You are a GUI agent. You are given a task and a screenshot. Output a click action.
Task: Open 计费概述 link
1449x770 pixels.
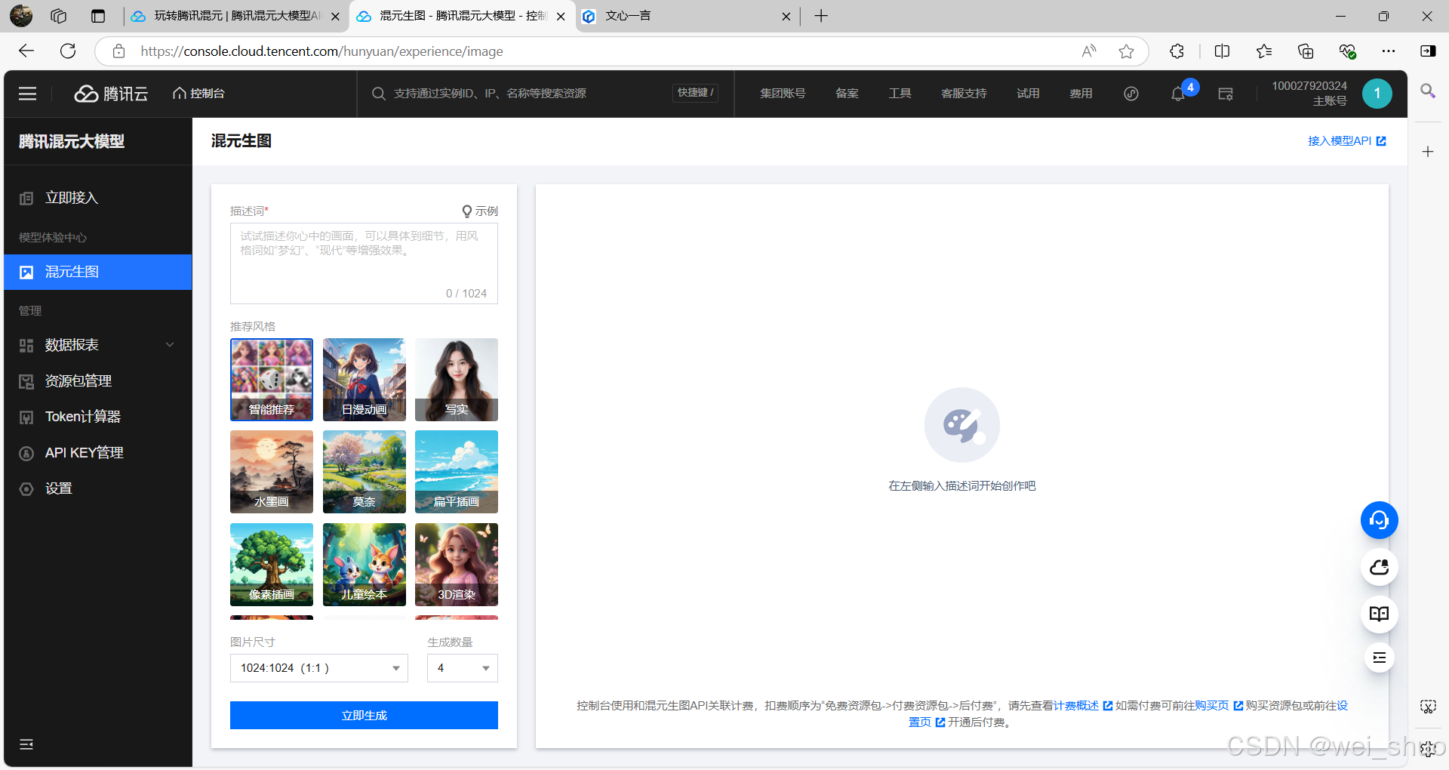click(1082, 706)
